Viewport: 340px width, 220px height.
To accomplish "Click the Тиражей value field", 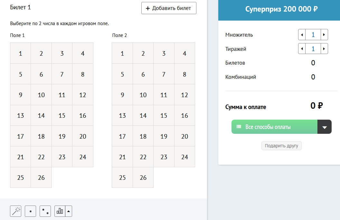I will tap(313, 49).
